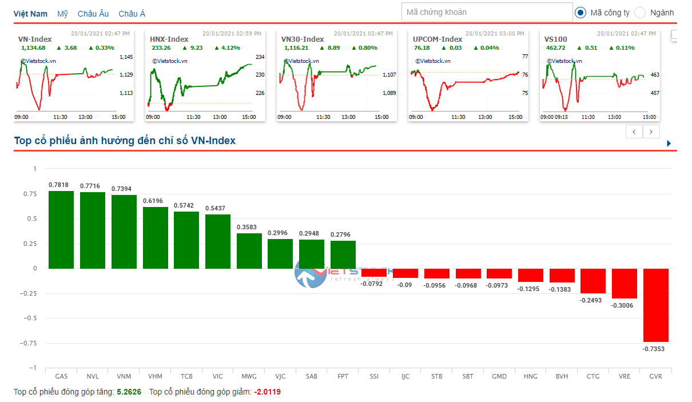Click the next arrow in index carousel
692x402 pixels.
651,132
